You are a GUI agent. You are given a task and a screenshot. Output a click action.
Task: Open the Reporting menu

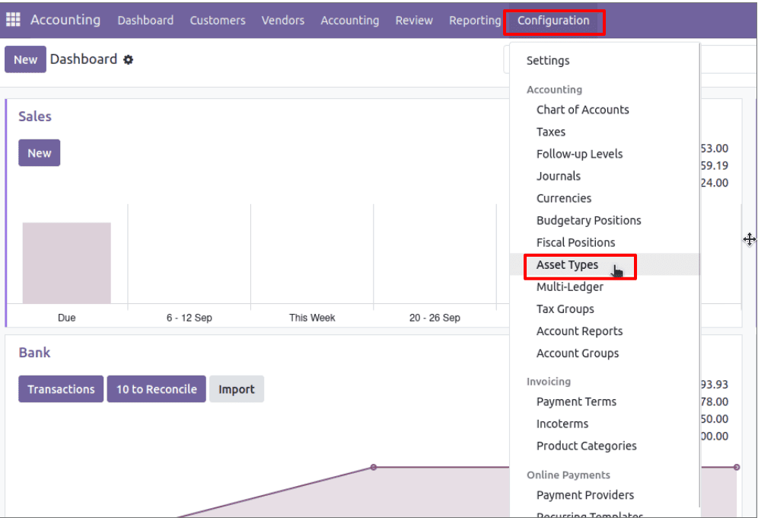(x=475, y=21)
